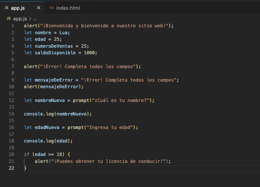
Task: Click line number 9 in the gutter
Action: click(13, 80)
